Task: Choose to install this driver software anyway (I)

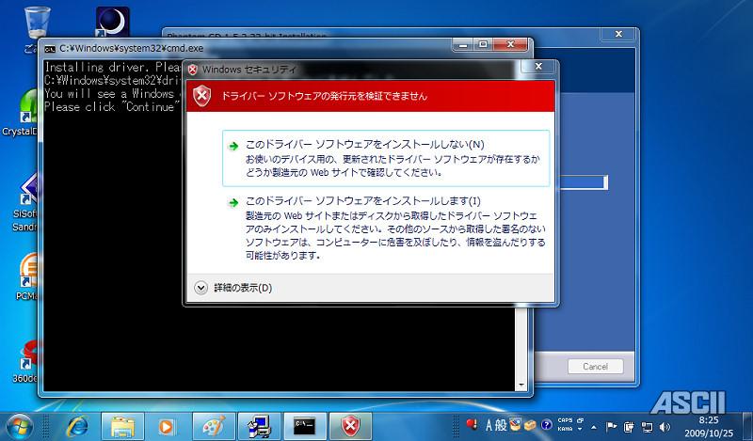Action: (x=386, y=228)
